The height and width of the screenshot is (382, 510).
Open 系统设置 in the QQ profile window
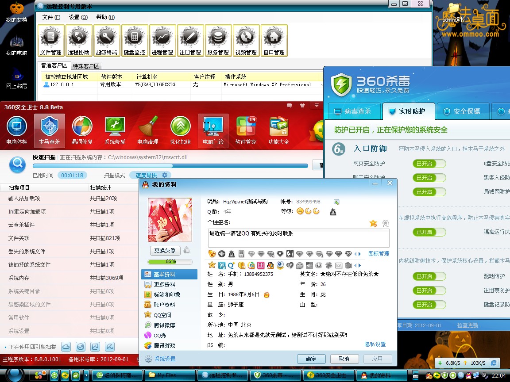coord(160,359)
